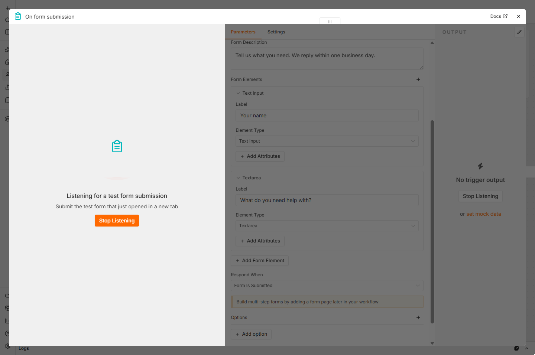The height and width of the screenshot is (355, 535).
Task: Open the Element Type dropdown showing Text Input
Action: pyautogui.click(x=327, y=141)
